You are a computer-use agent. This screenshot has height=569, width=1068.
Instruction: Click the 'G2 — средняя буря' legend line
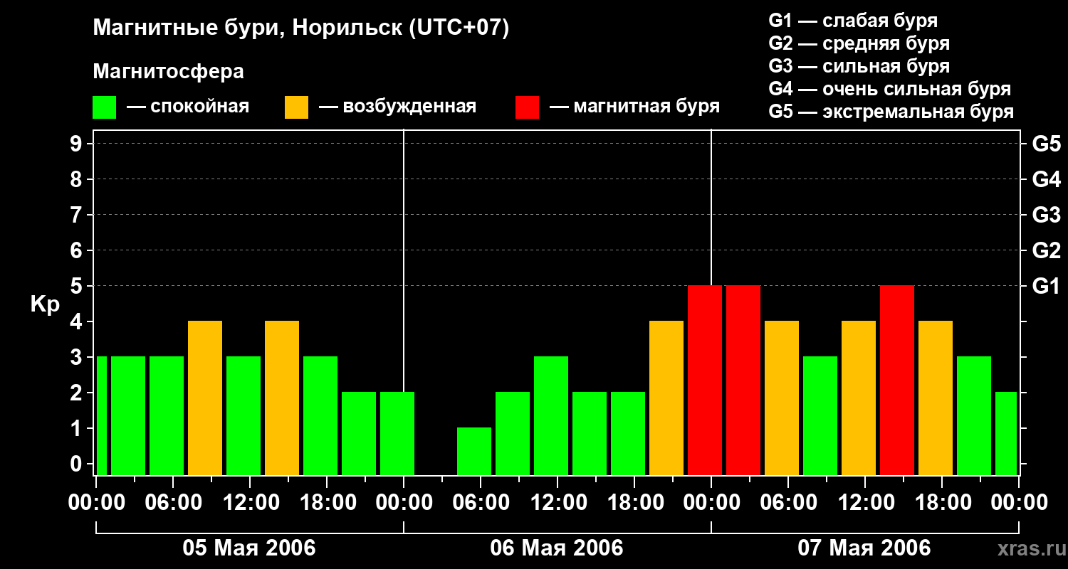click(859, 43)
